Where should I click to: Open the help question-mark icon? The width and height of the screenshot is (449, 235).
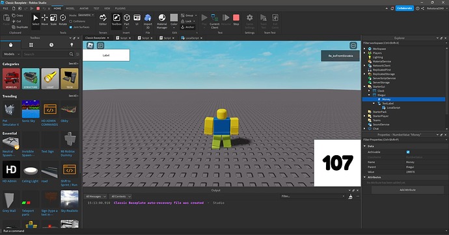418,8
